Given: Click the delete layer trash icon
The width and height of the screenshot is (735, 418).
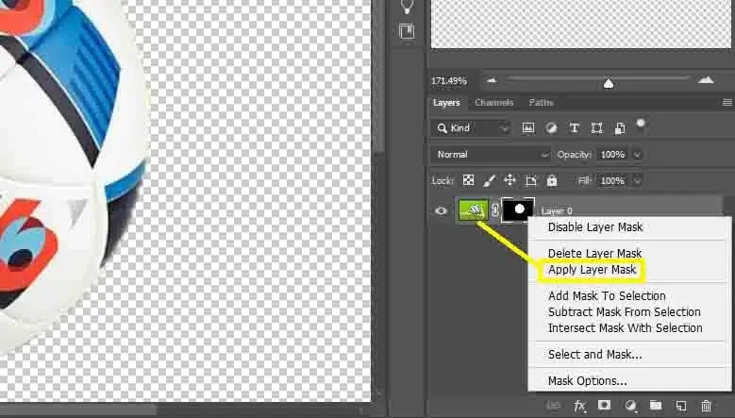Looking at the screenshot, I should (706, 406).
